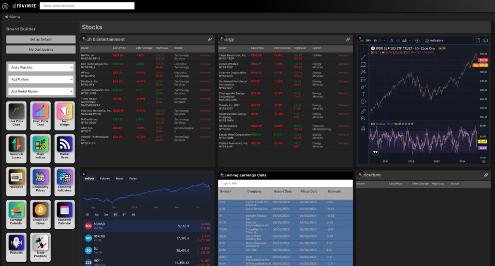Add the Earnings Calendar widget
This screenshot has width=495, height=266.
point(16,214)
